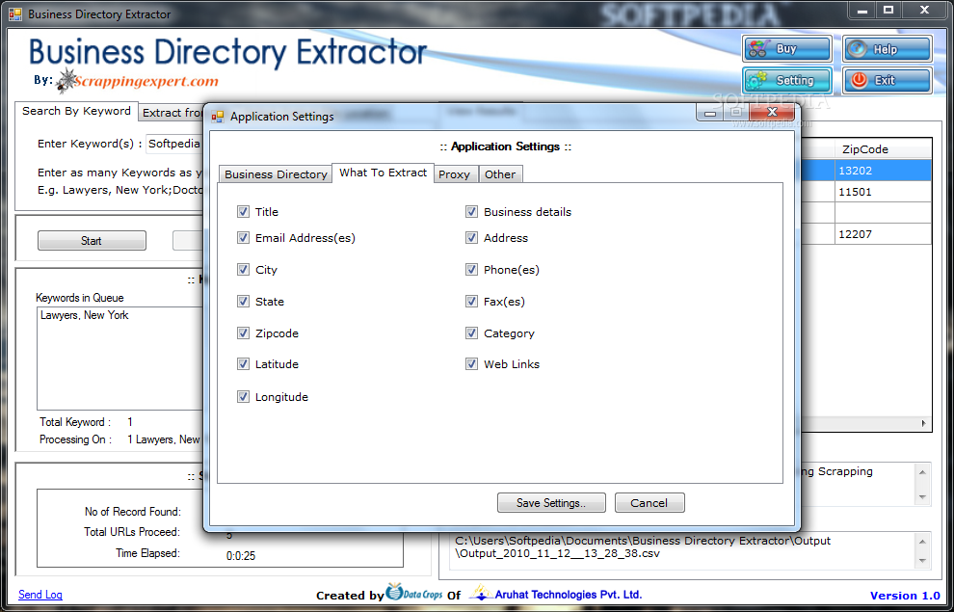Toggle the Latitude checkbox
The width and height of the screenshot is (954, 612).
point(244,363)
